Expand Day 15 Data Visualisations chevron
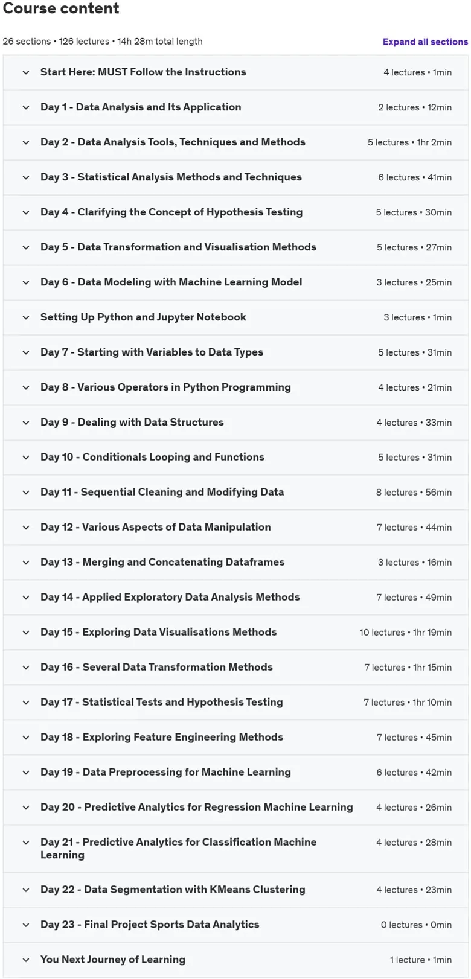The height and width of the screenshot is (979, 471). pyautogui.click(x=26, y=633)
